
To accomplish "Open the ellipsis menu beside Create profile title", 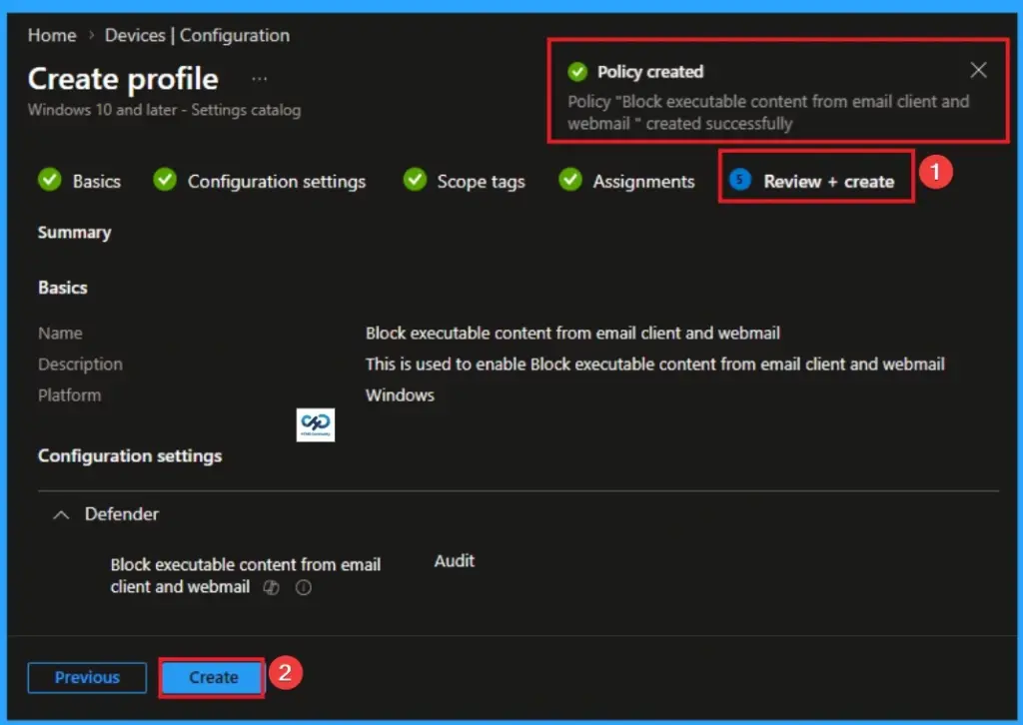I will point(260,78).
